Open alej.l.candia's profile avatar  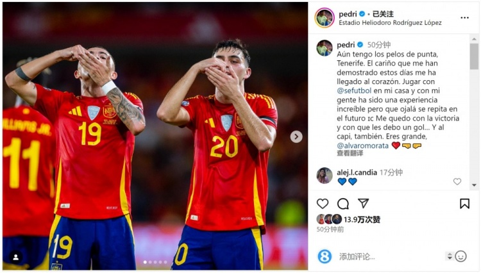pyautogui.click(x=325, y=176)
